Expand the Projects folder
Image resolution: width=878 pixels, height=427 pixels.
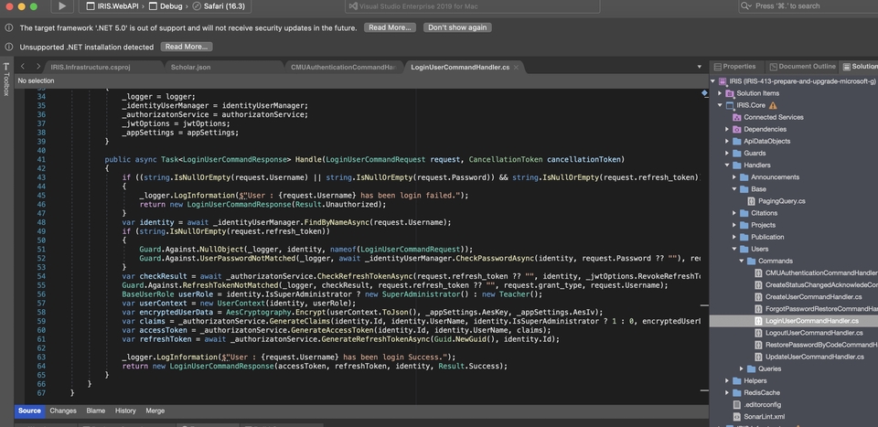(734, 225)
